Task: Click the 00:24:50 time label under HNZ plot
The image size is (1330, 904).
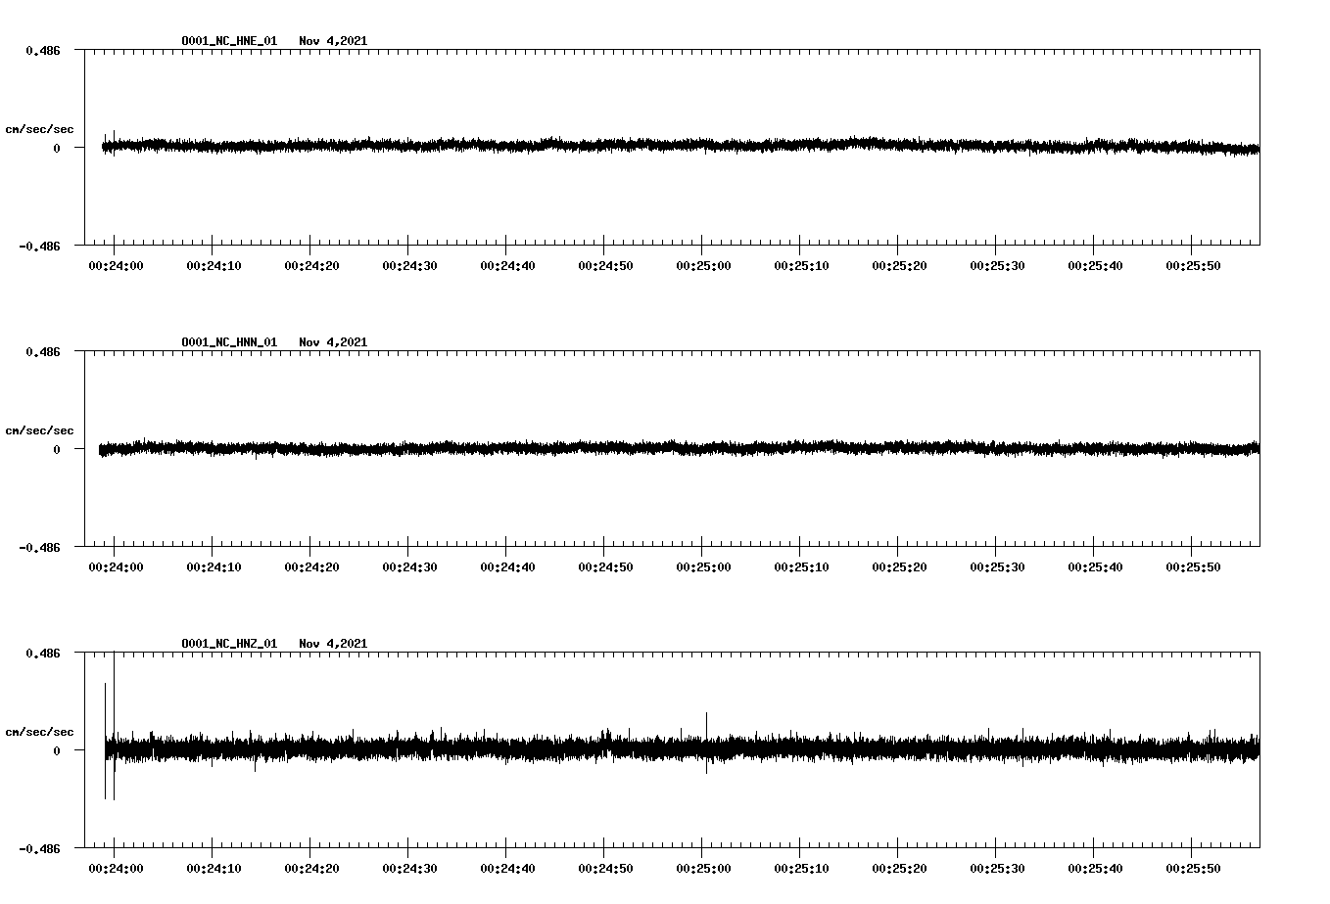Action: click(605, 869)
